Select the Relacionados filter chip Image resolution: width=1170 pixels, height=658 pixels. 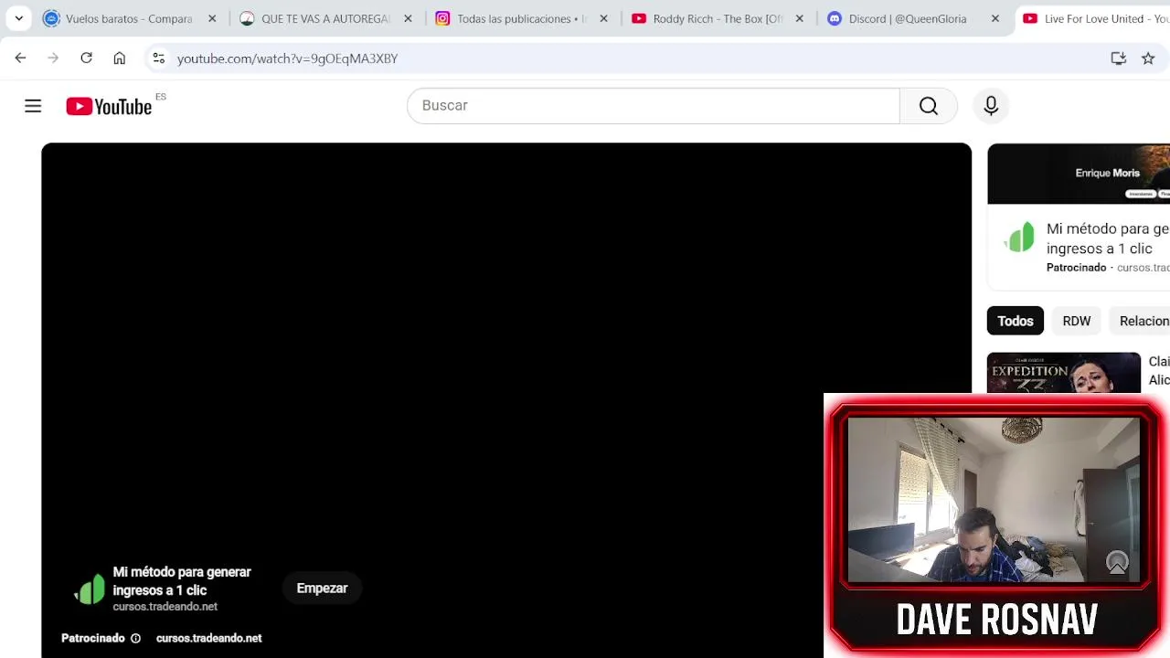click(1141, 321)
